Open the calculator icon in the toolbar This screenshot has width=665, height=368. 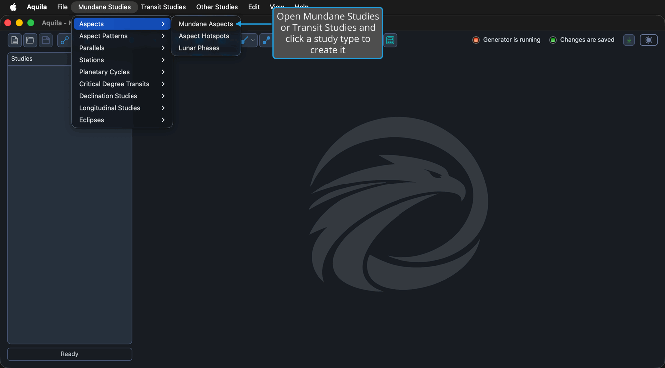tap(390, 40)
